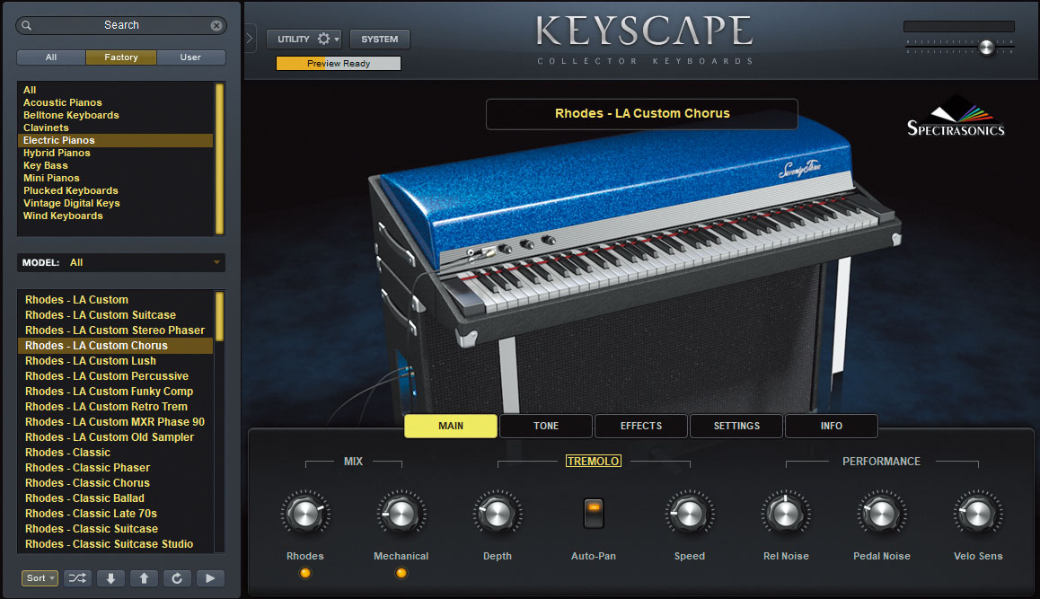
Task: Select Electric Pianos category
Action: point(116,141)
